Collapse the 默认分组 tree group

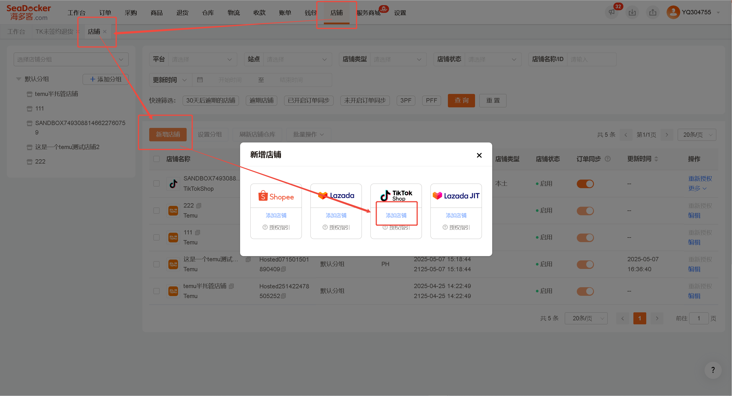tap(19, 79)
